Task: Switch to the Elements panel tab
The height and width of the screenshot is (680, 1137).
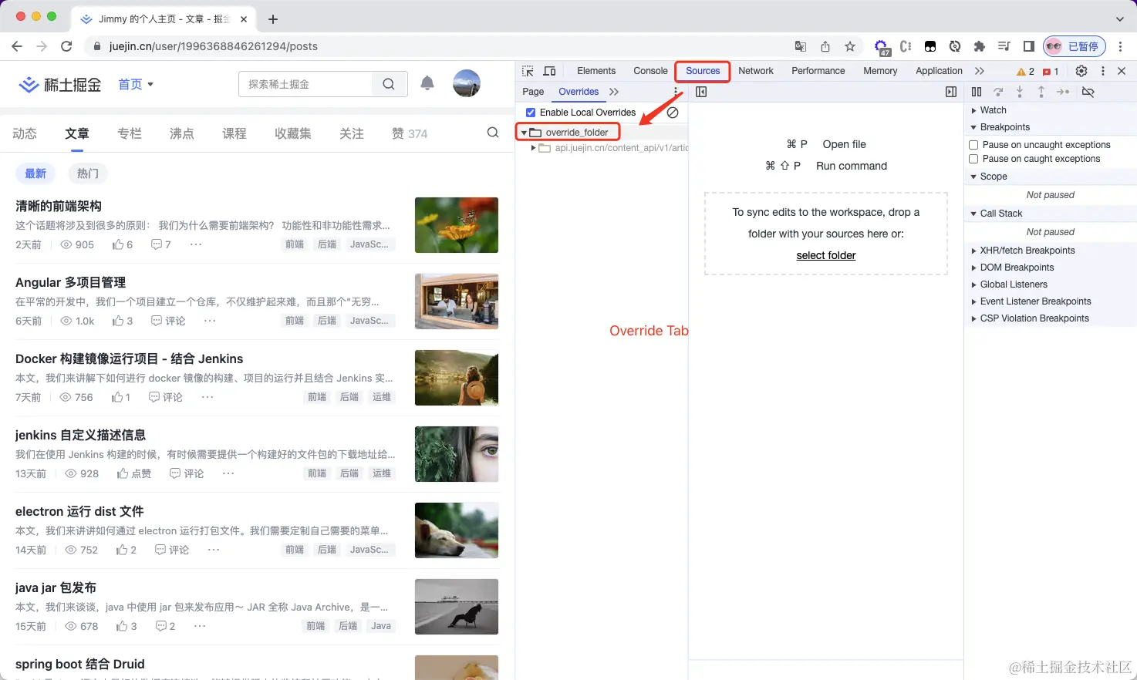Action: point(596,71)
